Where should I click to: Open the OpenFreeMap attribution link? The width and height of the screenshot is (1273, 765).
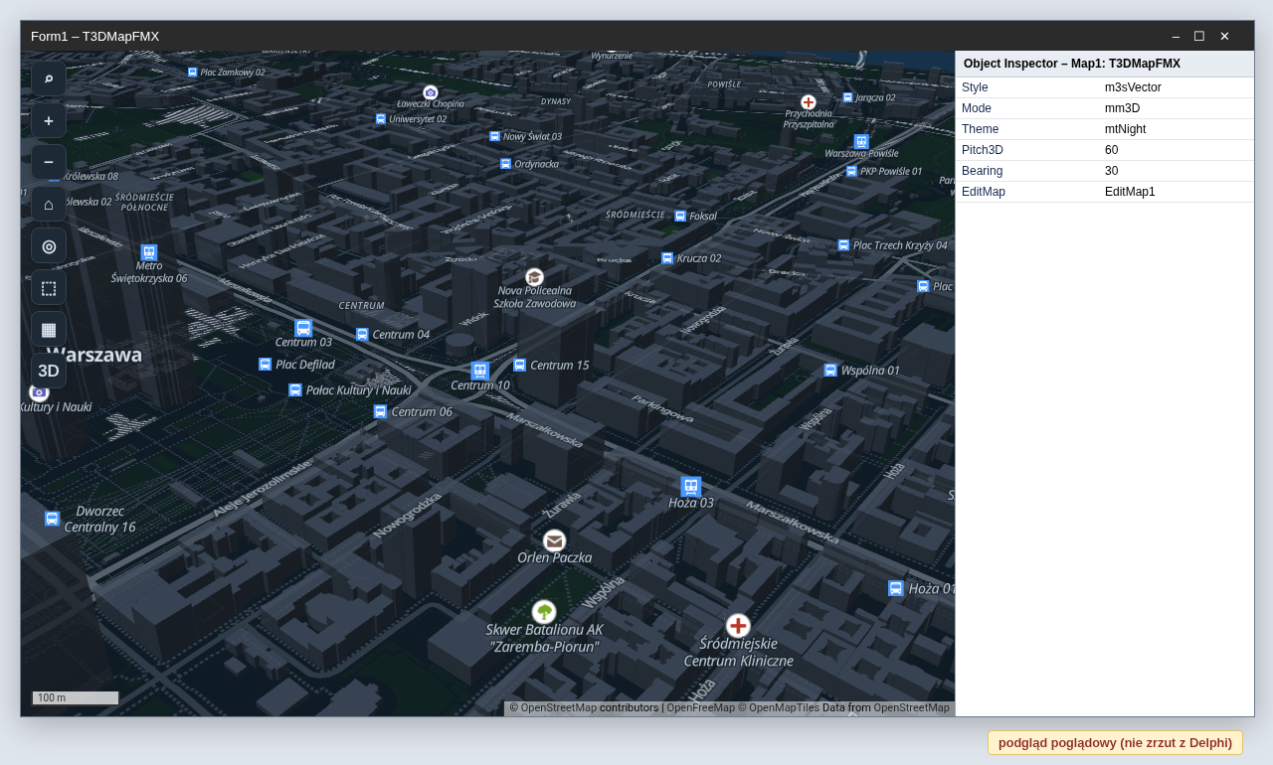[x=700, y=708]
